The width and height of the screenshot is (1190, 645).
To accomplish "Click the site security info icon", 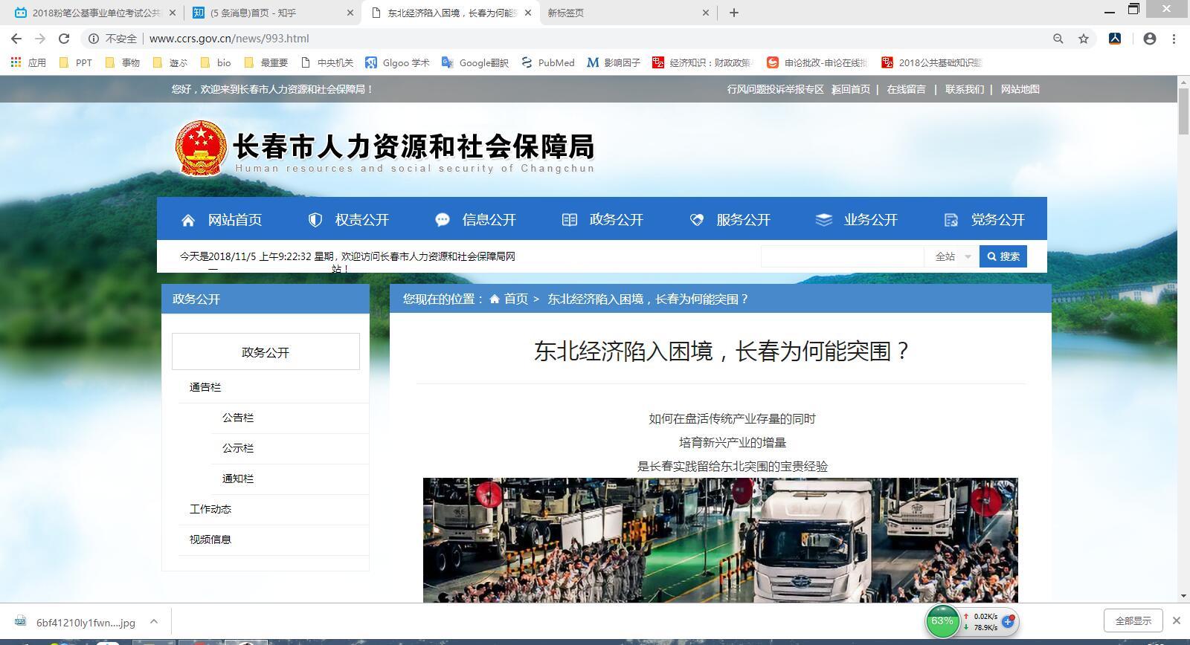I will [x=94, y=39].
